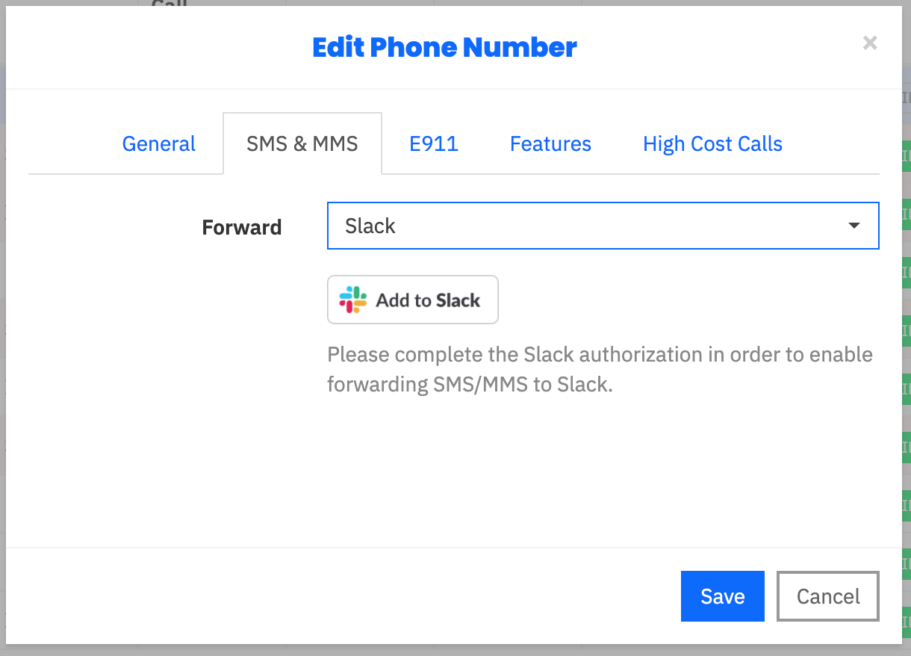Screen dimensions: 911x656
Task: Open the E911 tab
Action: coord(434,143)
